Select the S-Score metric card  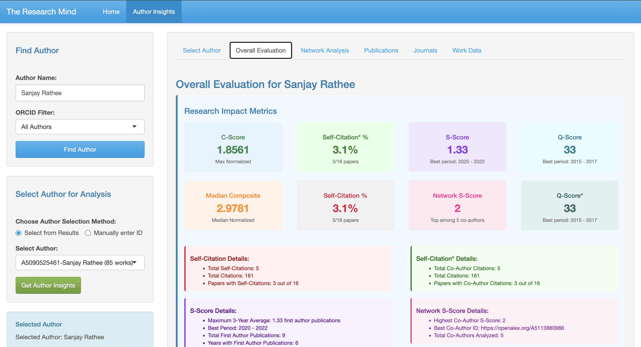pyautogui.click(x=457, y=147)
